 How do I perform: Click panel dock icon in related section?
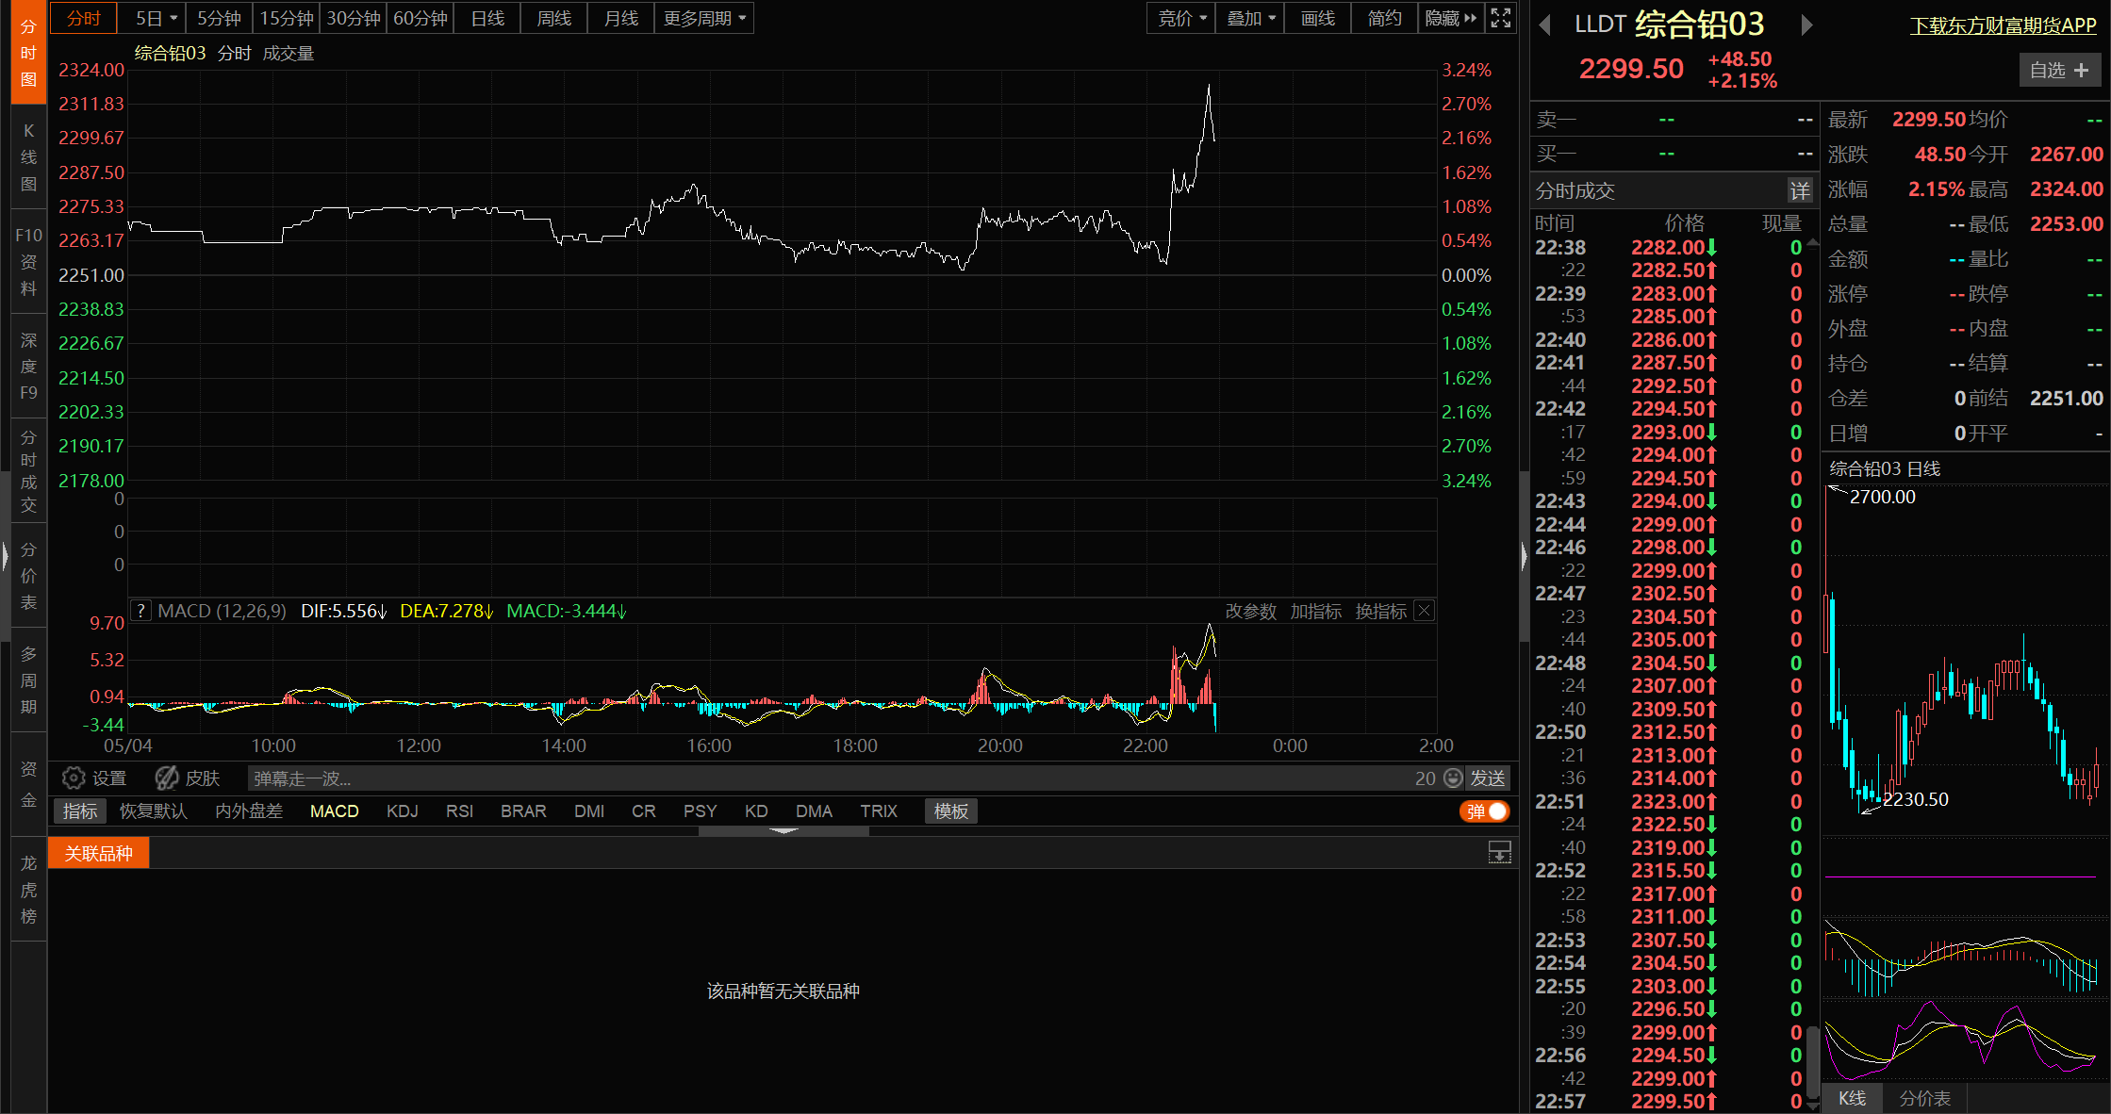[x=1499, y=853]
